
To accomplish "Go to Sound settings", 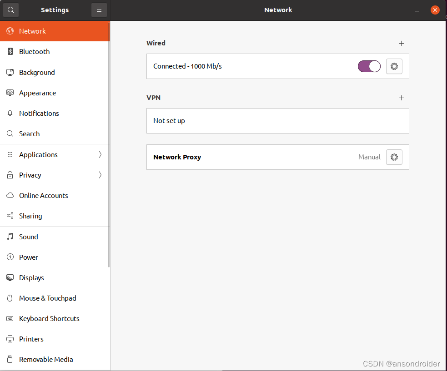I will coord(54,237).
